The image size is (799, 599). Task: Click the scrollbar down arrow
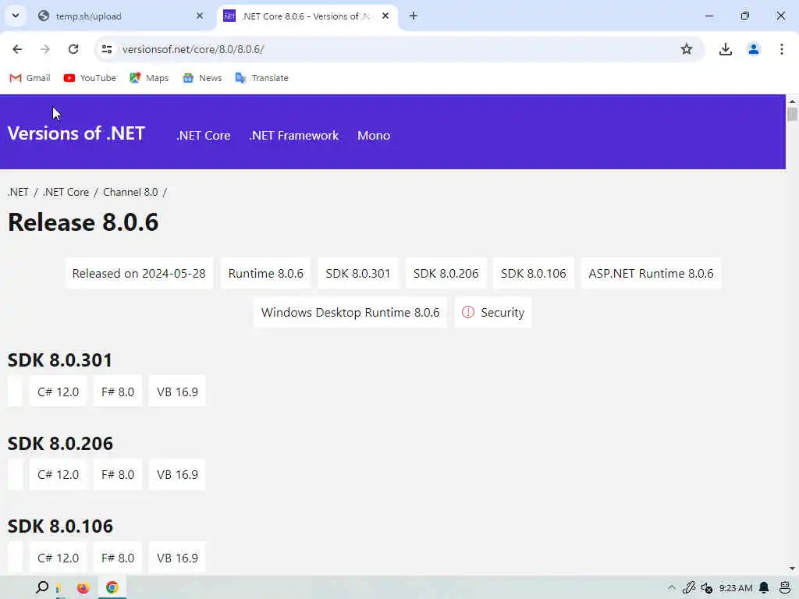coord(792,569)
